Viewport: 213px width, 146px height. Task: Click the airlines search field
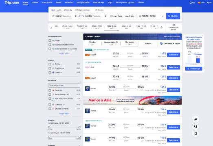(64, 85)
